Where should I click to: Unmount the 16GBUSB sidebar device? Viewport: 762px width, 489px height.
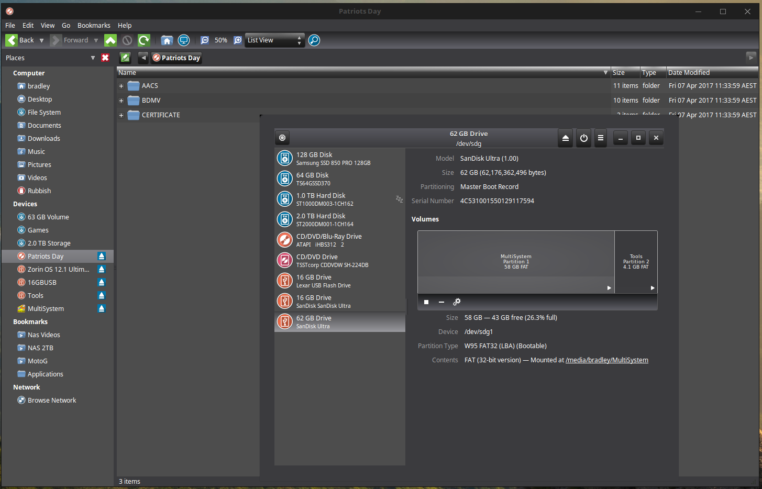[x=102, y=282]
